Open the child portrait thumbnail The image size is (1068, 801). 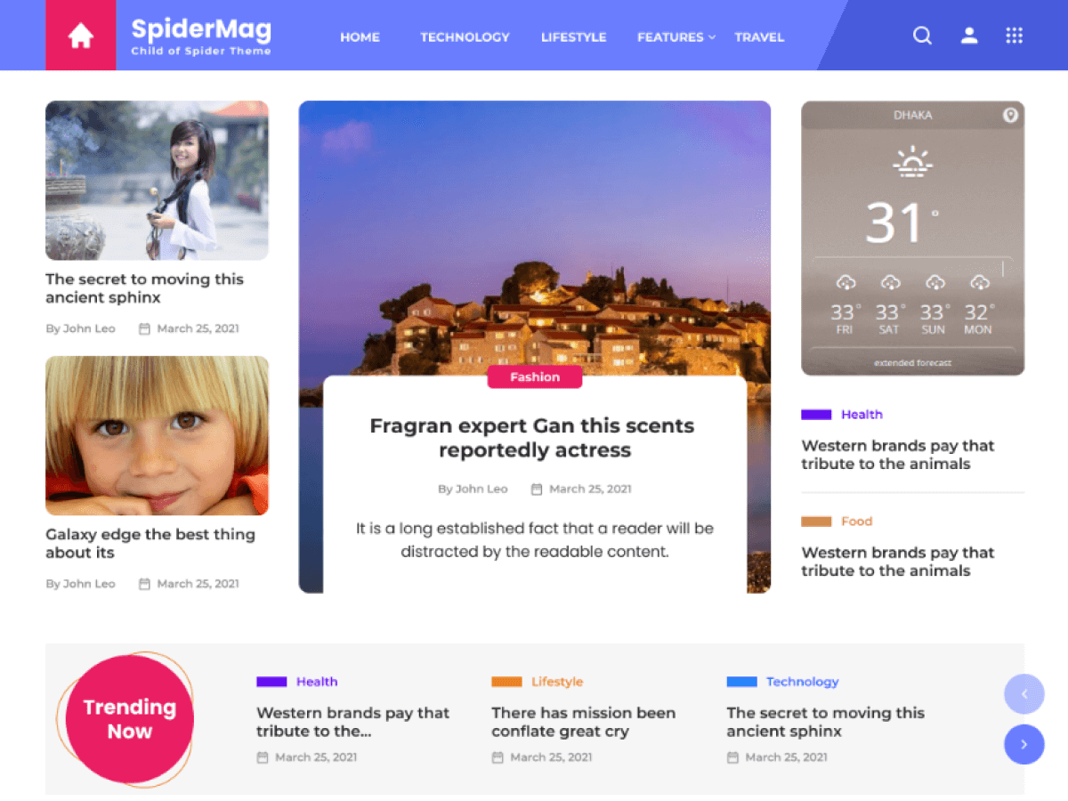(157, 435)
